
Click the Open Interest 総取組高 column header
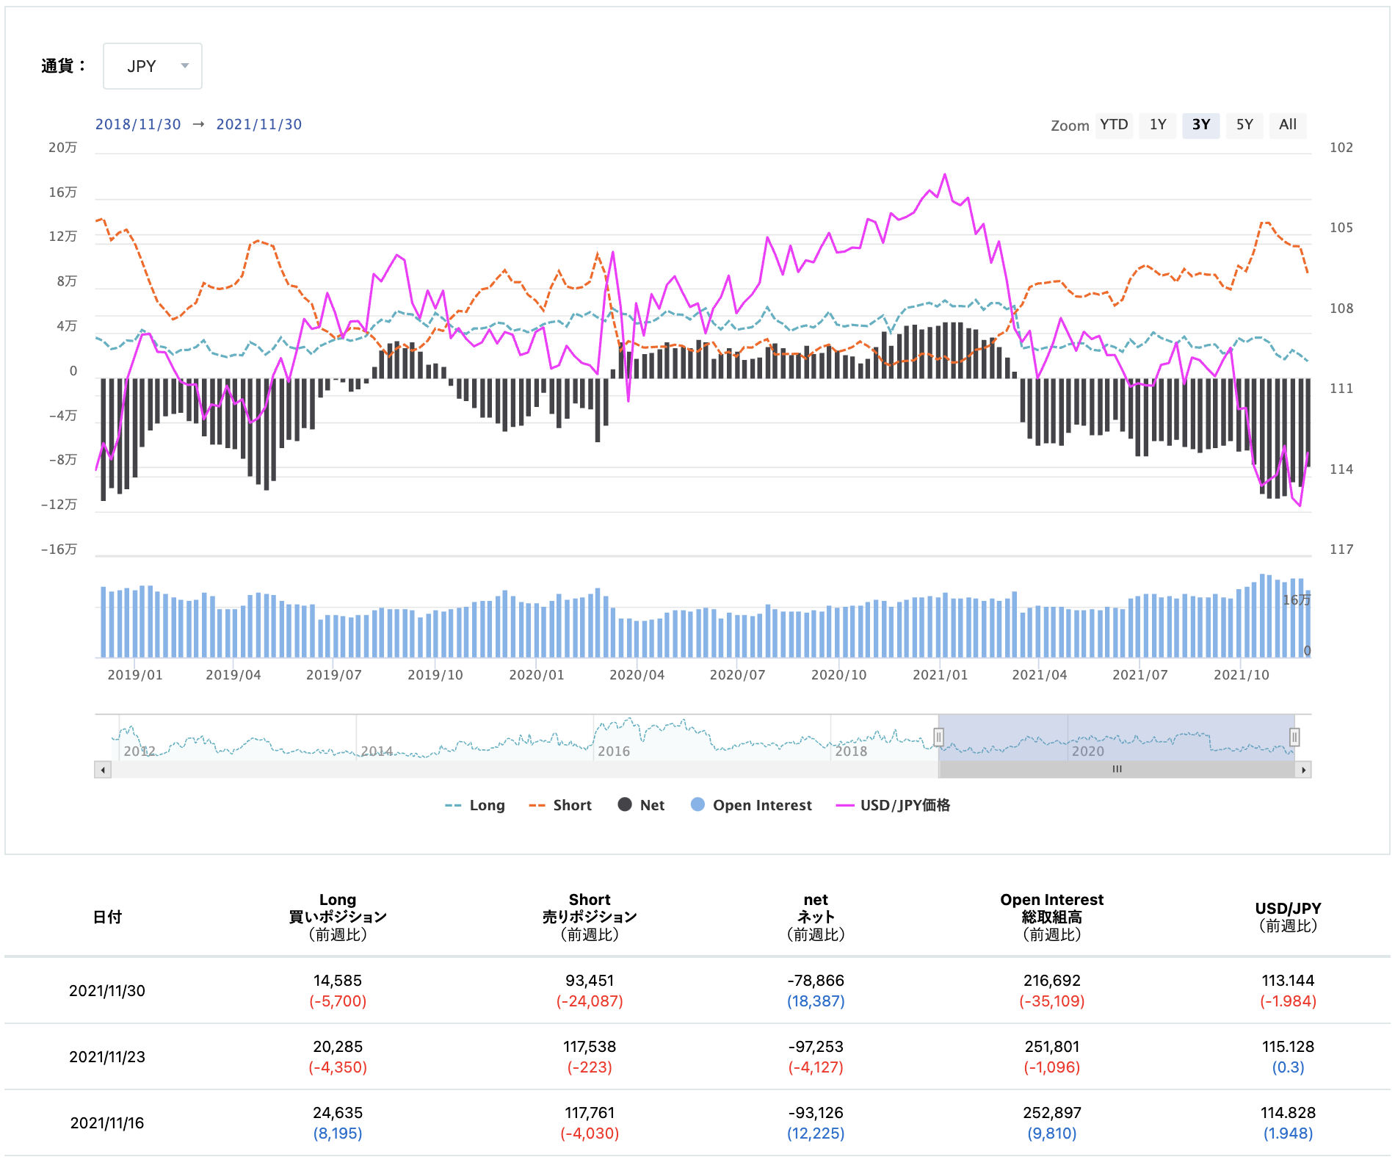[1052, 917]
